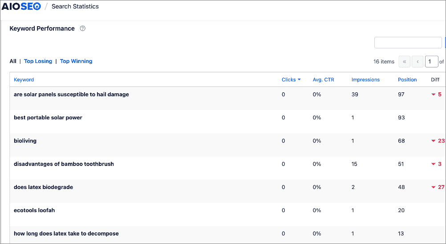Click the red diff 5 indicator
The width and height of the screenshot is (446, 244).
point(437,94)
